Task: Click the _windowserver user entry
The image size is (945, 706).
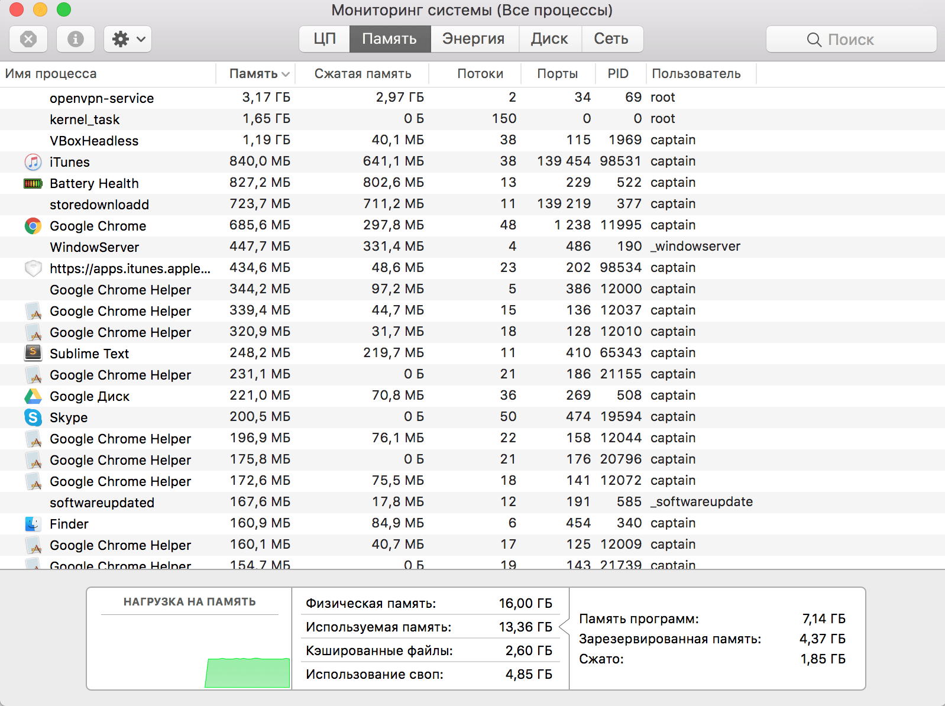Action: [695, 246]
